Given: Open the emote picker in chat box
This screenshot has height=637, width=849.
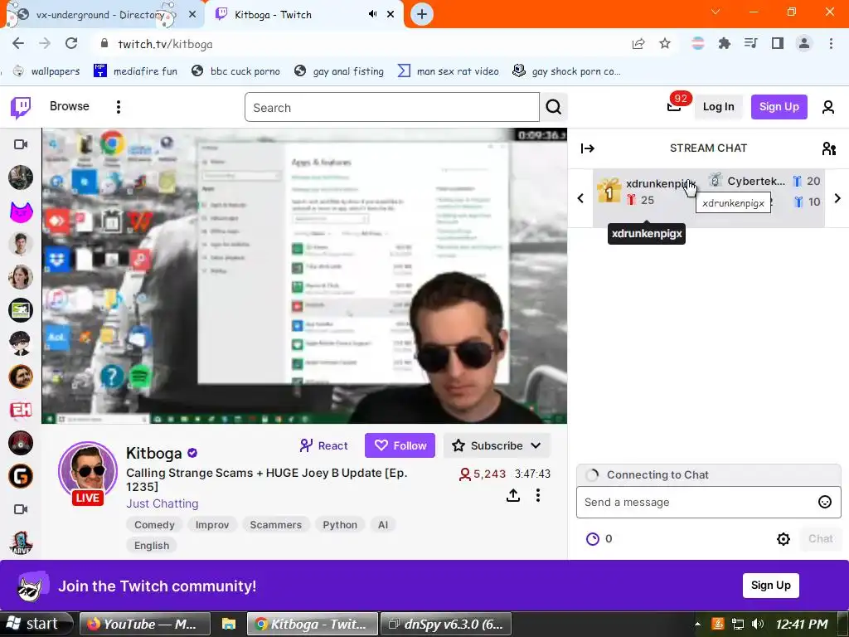Looking at the screenshot, I should point(824,502).
